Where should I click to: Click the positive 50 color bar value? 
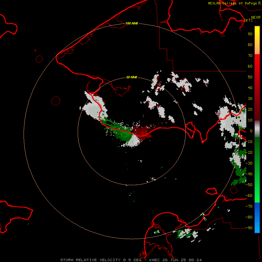coord(250,77)
